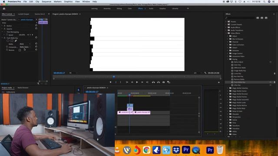This screenshot has width=278, height=156.
Task: Open Program monitor settings wrench icon
Action: click(x=205, y=73)
